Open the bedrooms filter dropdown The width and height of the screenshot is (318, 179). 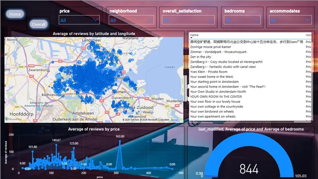coord(242,20)
